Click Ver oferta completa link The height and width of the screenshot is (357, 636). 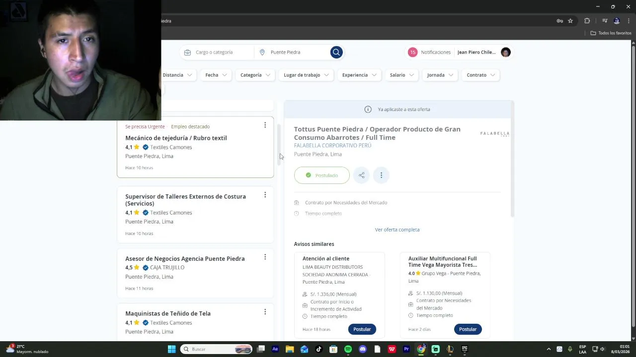tap(397, 230)
